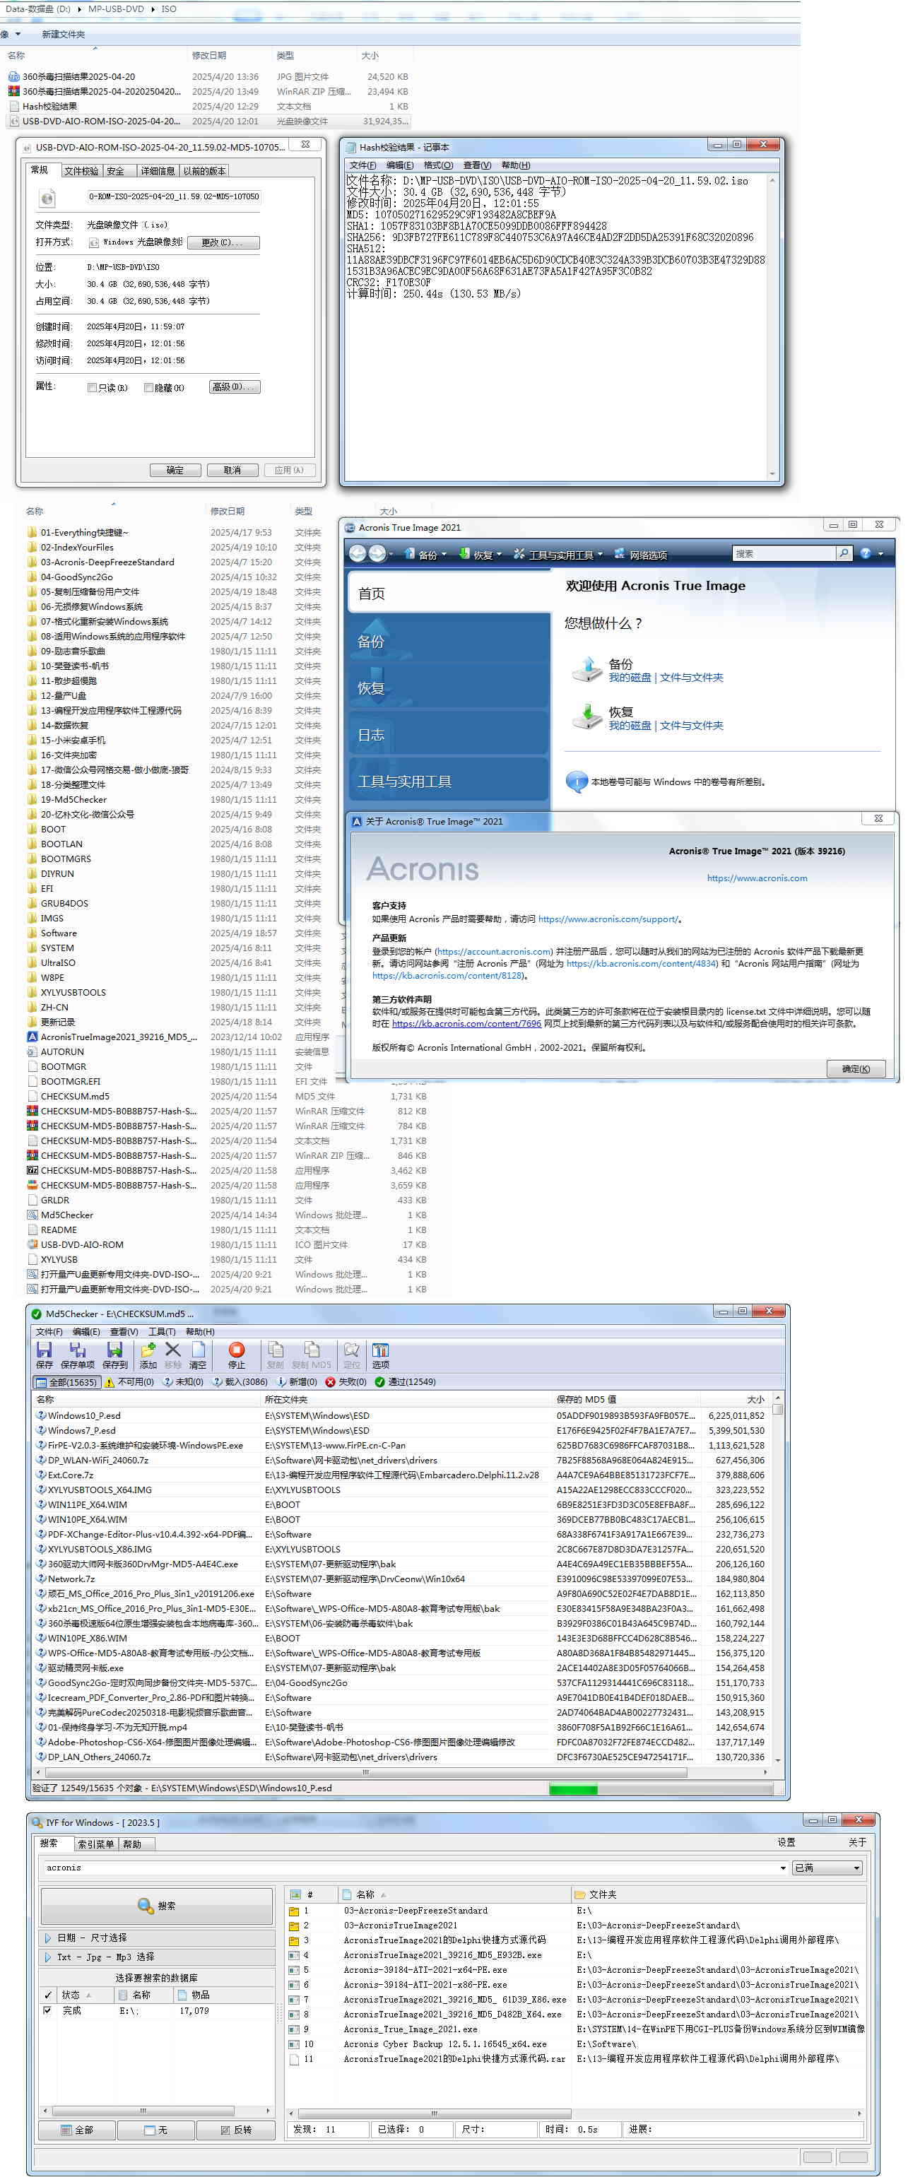This screenshot has height=2182, width=908.
Task: Click OK (确定) button in ISO properties dialog
Action: (175, 470)
